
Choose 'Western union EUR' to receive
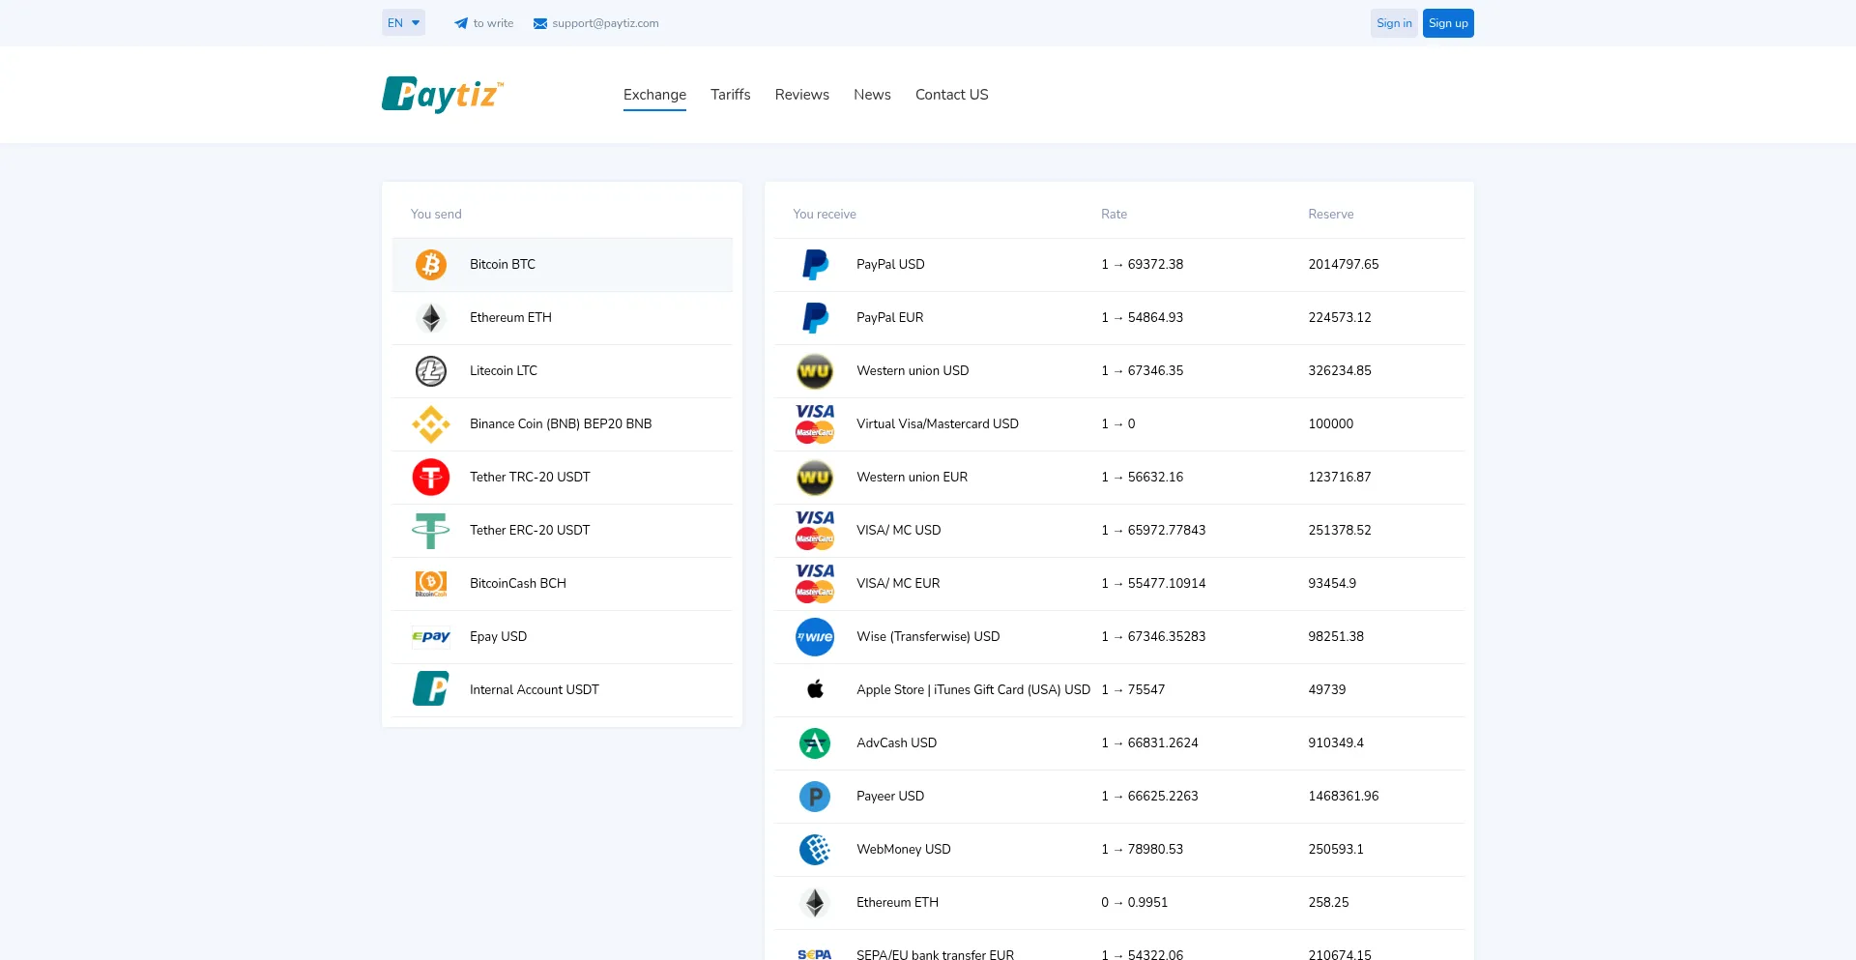click(x=1119, y=478)
